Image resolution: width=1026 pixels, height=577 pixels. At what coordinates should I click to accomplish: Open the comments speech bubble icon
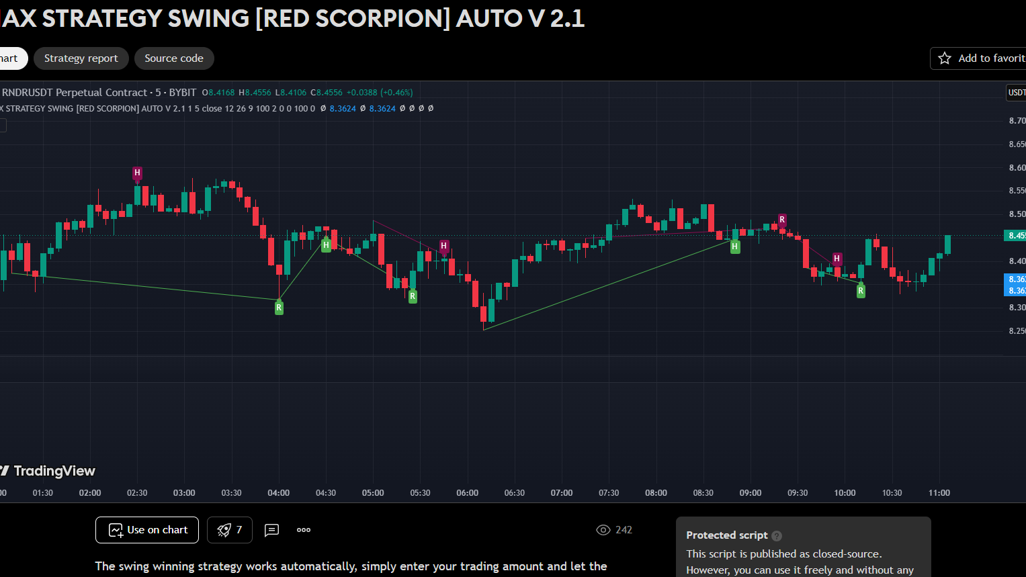(271, 530)
